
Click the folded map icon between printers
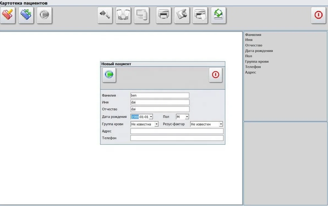click(182, 15)
